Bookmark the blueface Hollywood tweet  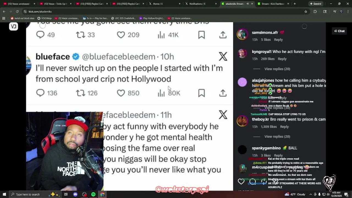[x=201, y=93]
